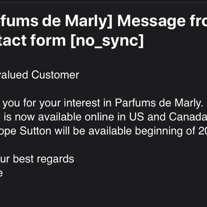Click the divider line above the subject
This screenshot has height=207, width=207.
(x=103, y=3)
